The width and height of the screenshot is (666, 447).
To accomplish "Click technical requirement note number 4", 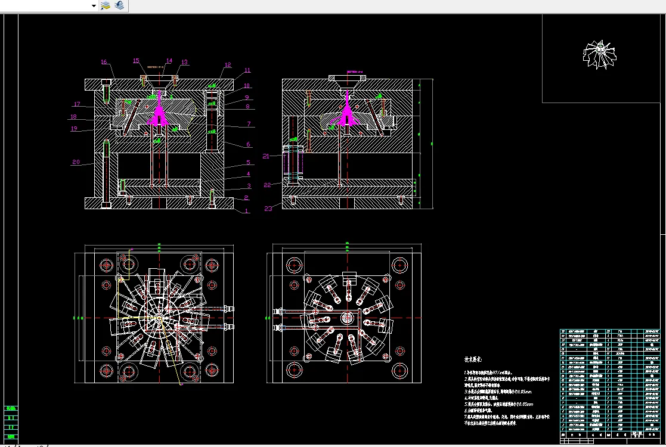I will [x=481, y=398].
